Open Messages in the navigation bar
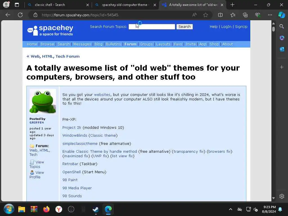This screenshot has width=288, height=216. (82, 44)
